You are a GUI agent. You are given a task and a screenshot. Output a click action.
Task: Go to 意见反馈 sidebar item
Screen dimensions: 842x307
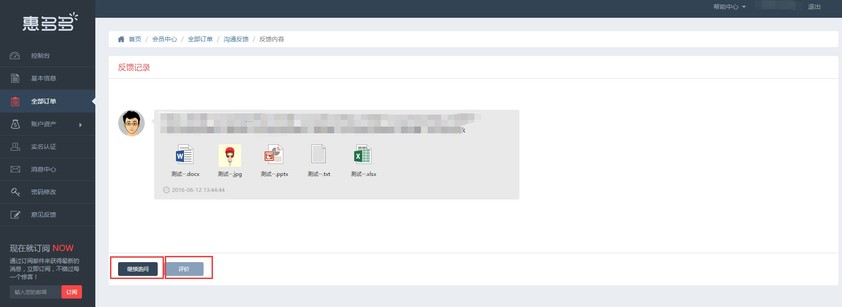coord(43,215)
